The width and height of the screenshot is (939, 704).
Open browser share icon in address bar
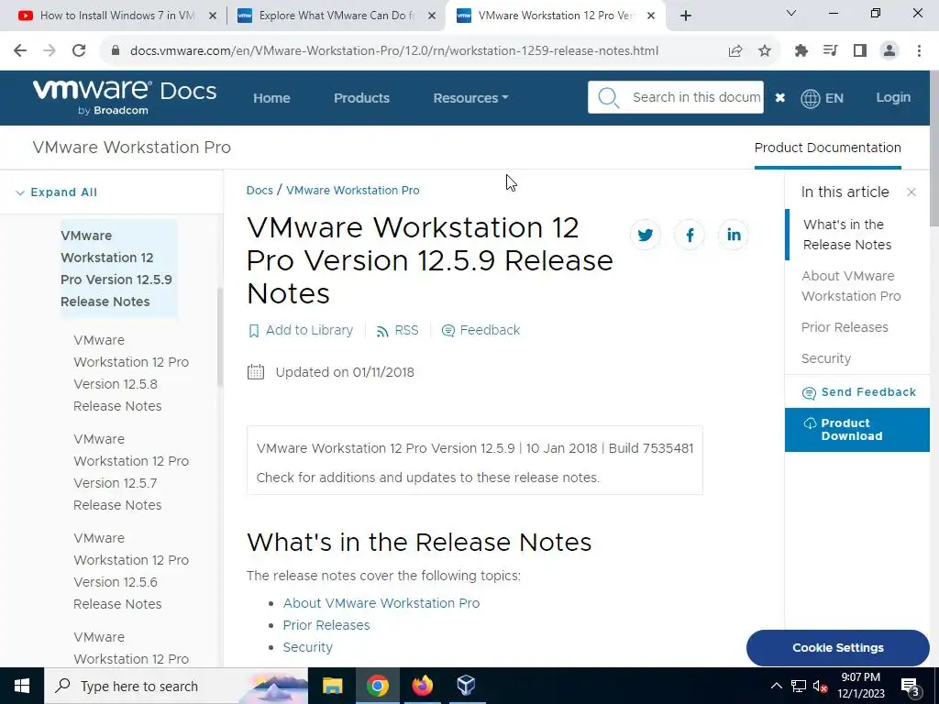click(x=735, y=51)
